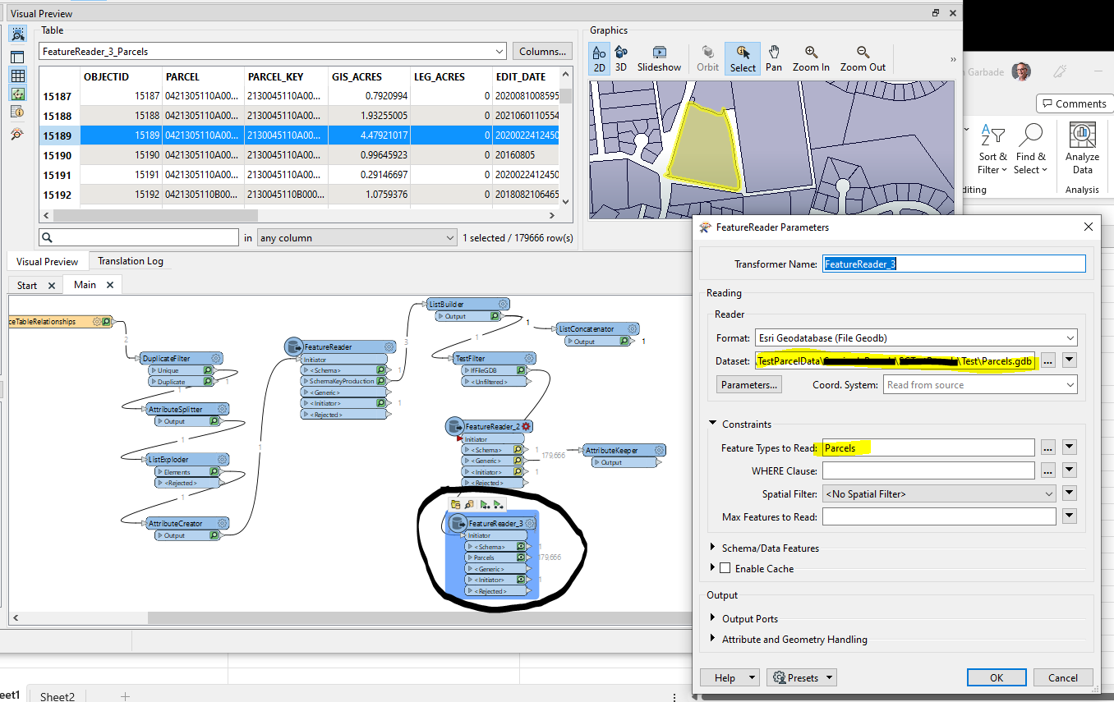Open the Sheet2 worksheet tab

point(58,696)
